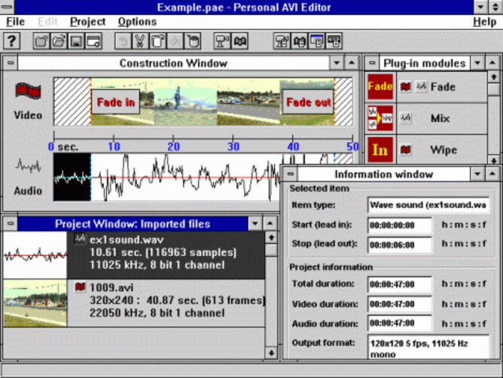503x378 pixels.
Task: Open Project Window control menu box
Action: [x=11, y=224]
